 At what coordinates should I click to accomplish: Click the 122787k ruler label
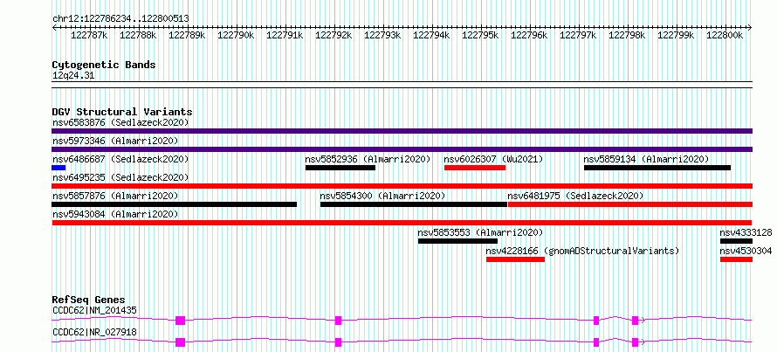[x=89, y=35]
